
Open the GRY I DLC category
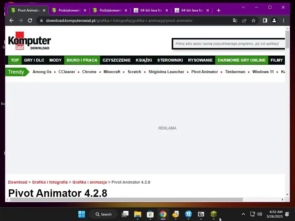(x=34, y=60)
